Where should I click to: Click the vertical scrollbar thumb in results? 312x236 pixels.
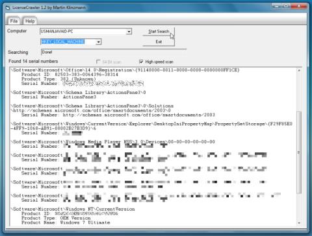299,152
